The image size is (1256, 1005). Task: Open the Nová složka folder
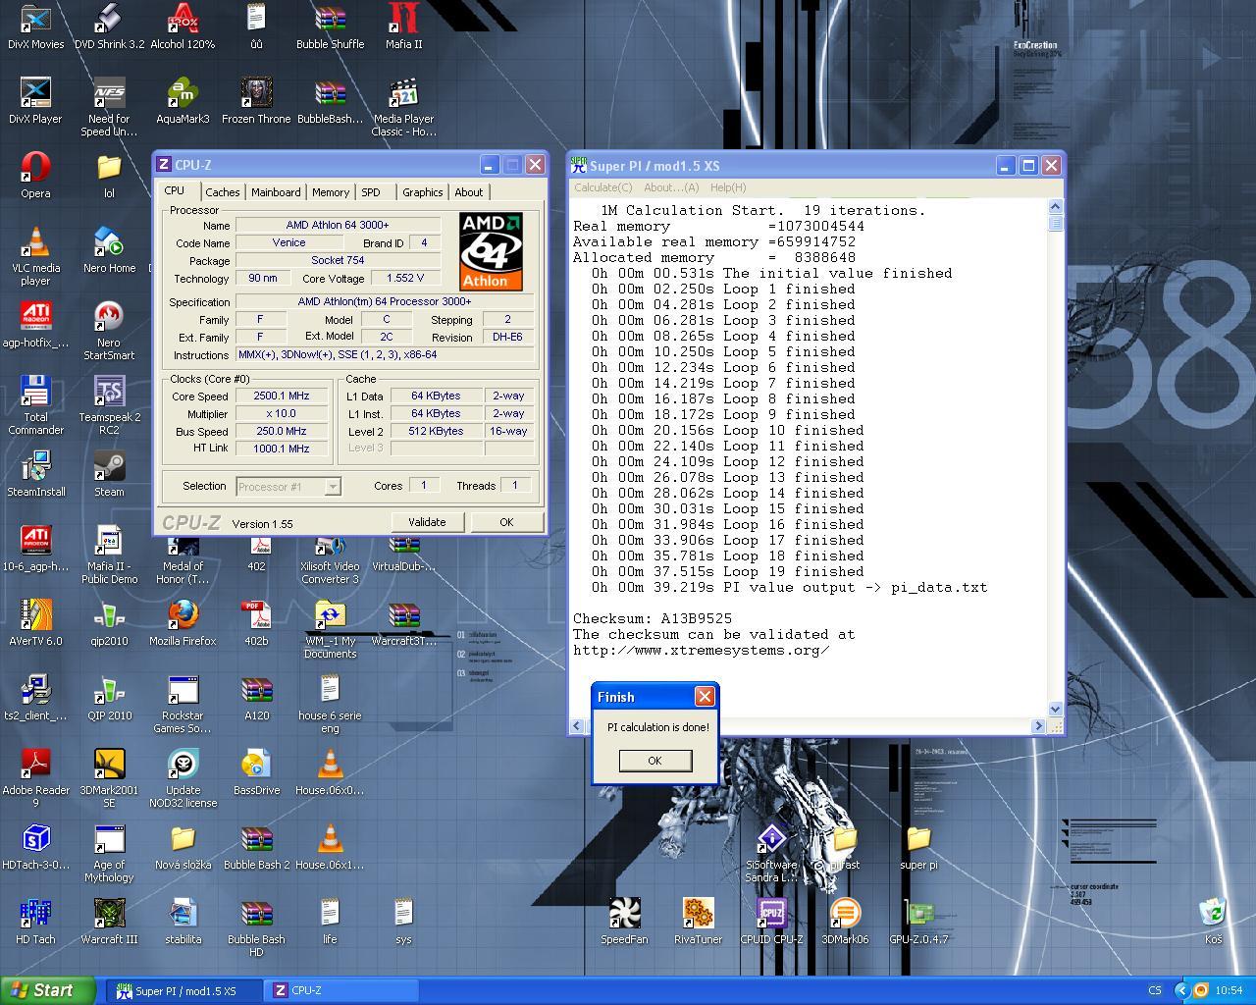183,847
